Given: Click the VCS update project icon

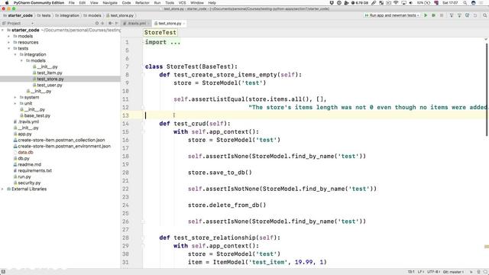Looking at the screenshot, I should (452, 15).
